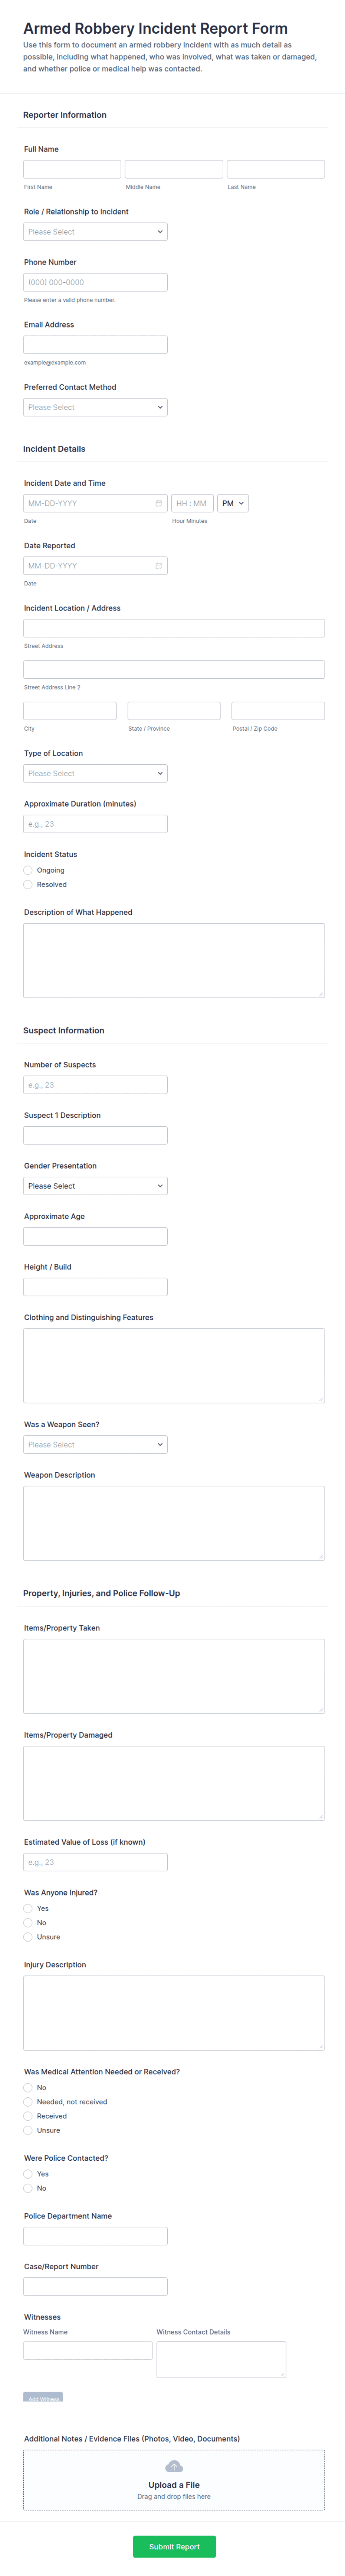Expand Preferred Contact Method dropdown

[95, 407]
